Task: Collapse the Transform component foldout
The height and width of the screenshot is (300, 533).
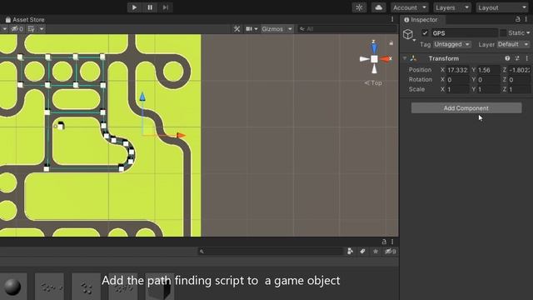Action: click(405, 58)
